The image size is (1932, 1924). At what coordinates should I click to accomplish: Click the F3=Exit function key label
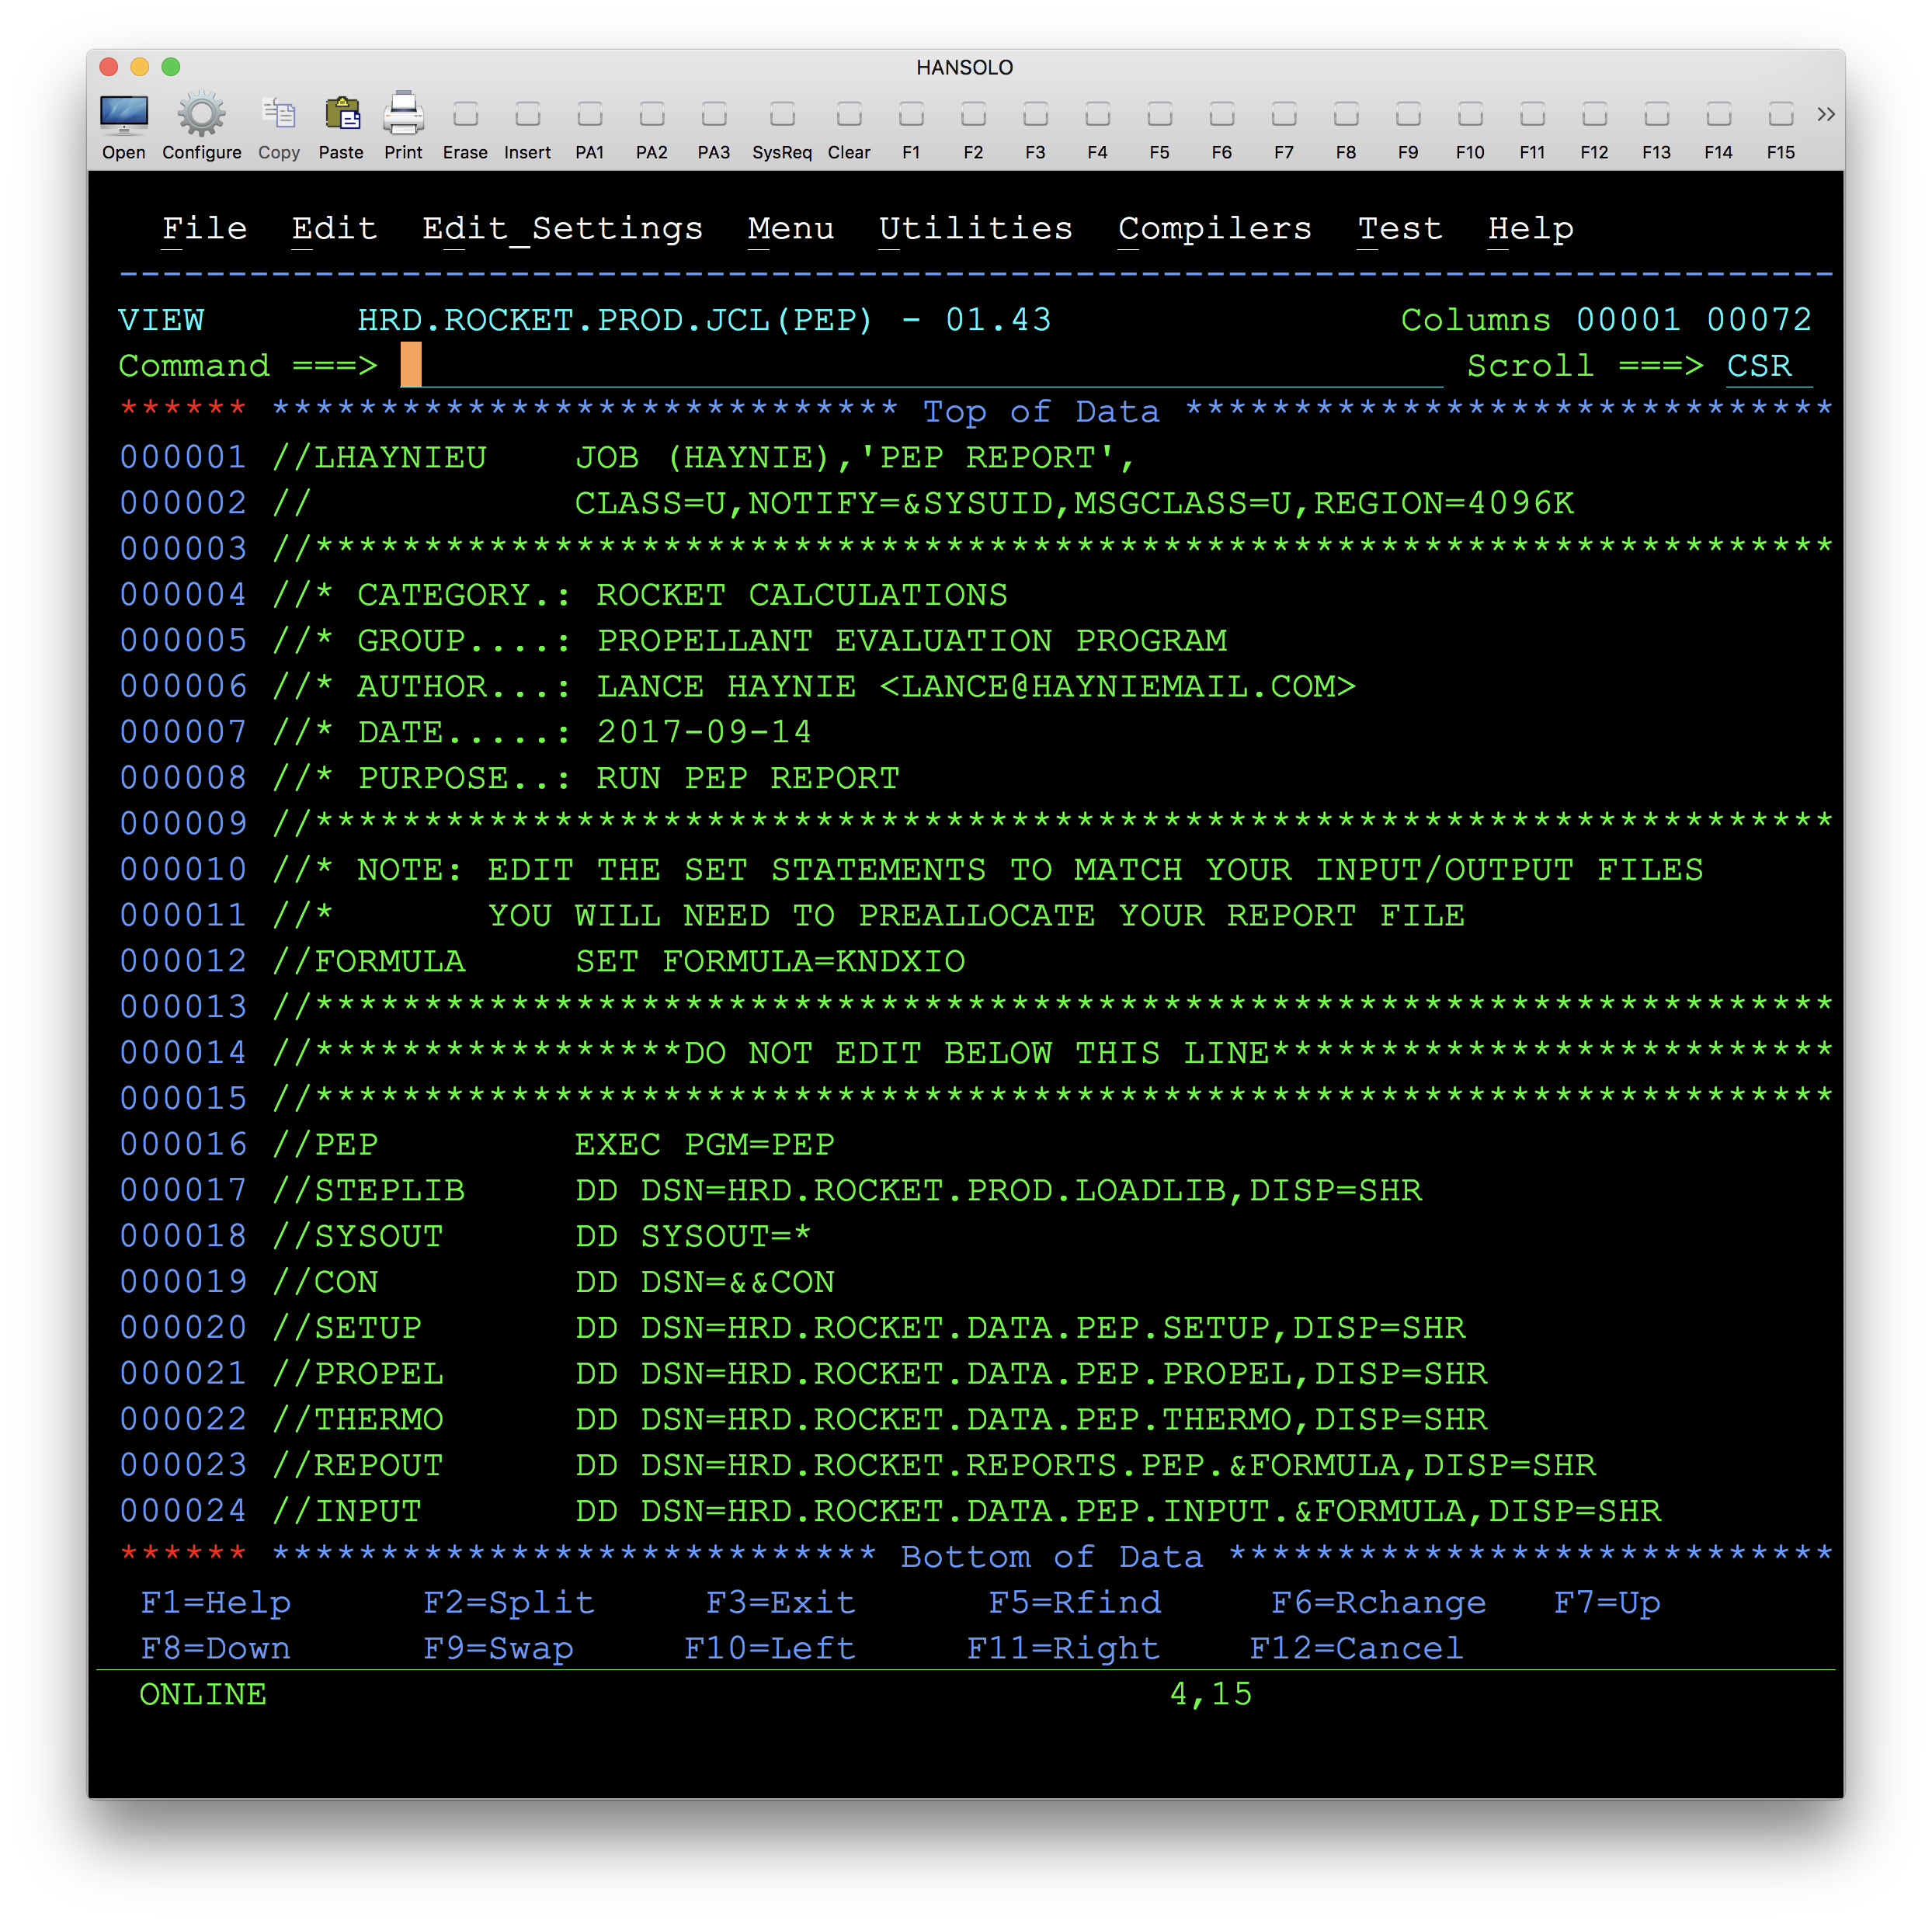coord(780,1603)
